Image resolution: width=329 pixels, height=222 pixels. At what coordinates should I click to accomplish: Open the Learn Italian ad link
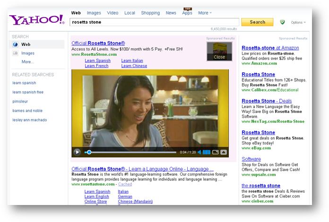pyautogui.click(x=132, y=60)
